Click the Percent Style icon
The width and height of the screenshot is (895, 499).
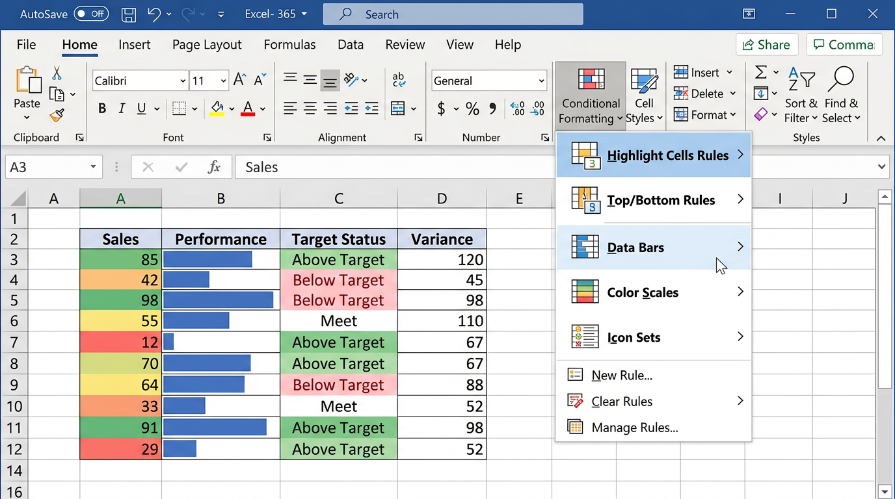[472, 109]
